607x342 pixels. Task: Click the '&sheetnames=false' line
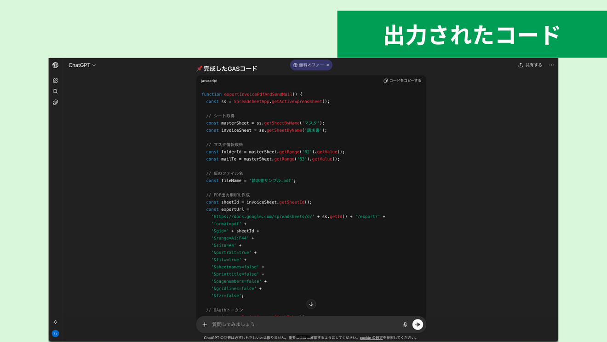pos(238,267)
